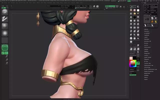Toggle the green highlighted bar button under color buttons

pos(133,75)
